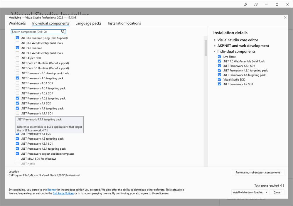Click Installation details heading
Image resolution: width=293 pixels, height=206 pixels.
[x=230, y=33]
